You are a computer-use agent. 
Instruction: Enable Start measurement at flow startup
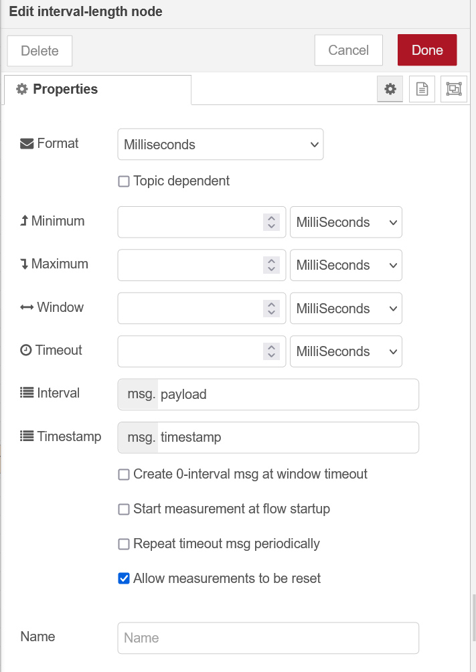pyautogui.click(x=124, y=509)
